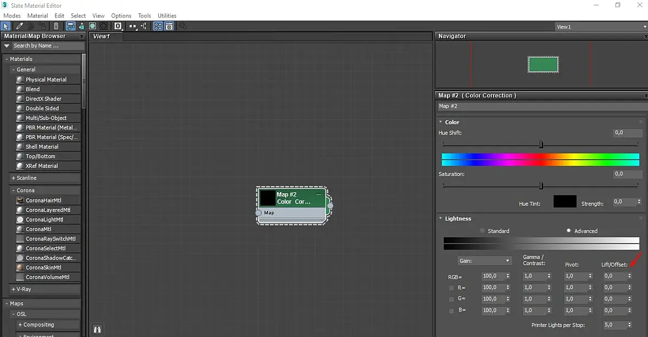Enable the G= channel checkbox

451,299
